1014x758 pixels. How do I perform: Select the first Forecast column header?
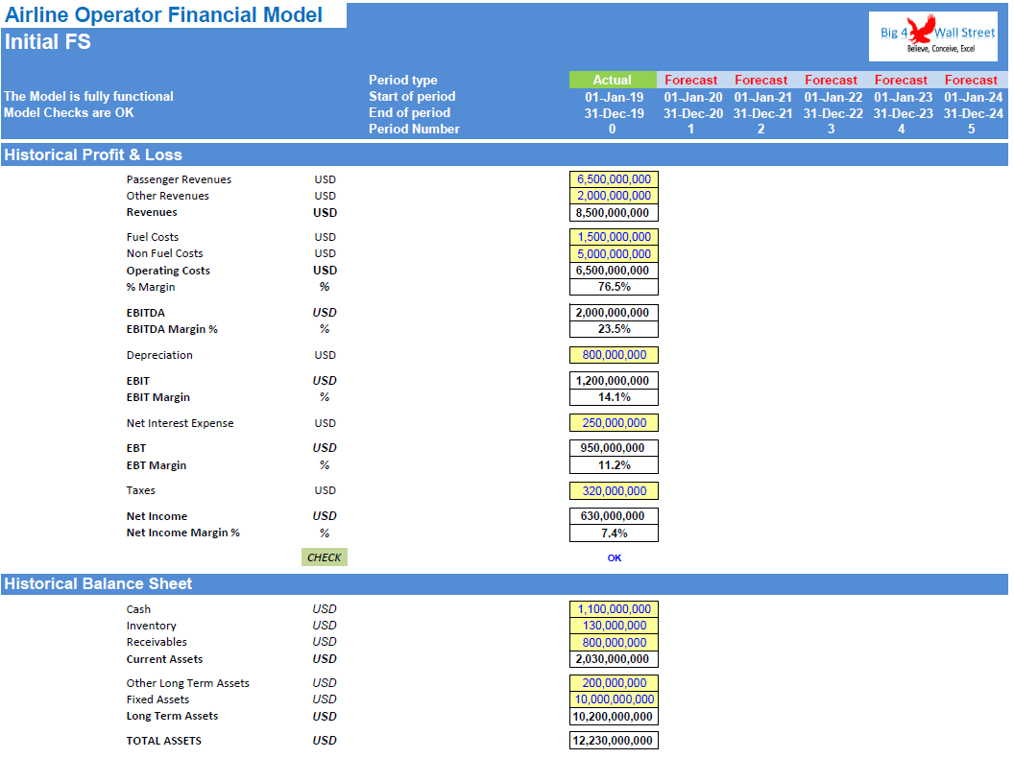690,80
